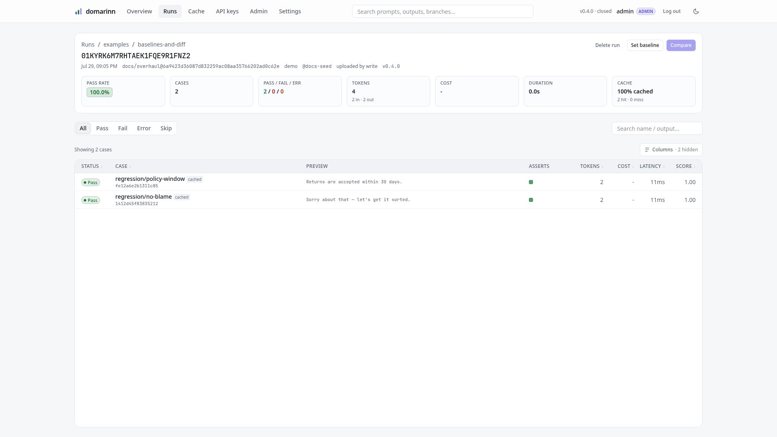The image size is (777, 437).
Task: Click hash 1412d45f83835212
Action: [137, 204]
